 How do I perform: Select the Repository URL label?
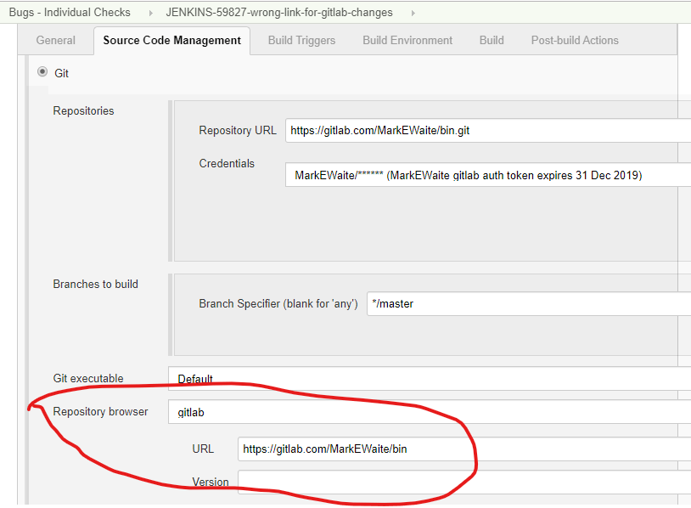pos(238,131)
